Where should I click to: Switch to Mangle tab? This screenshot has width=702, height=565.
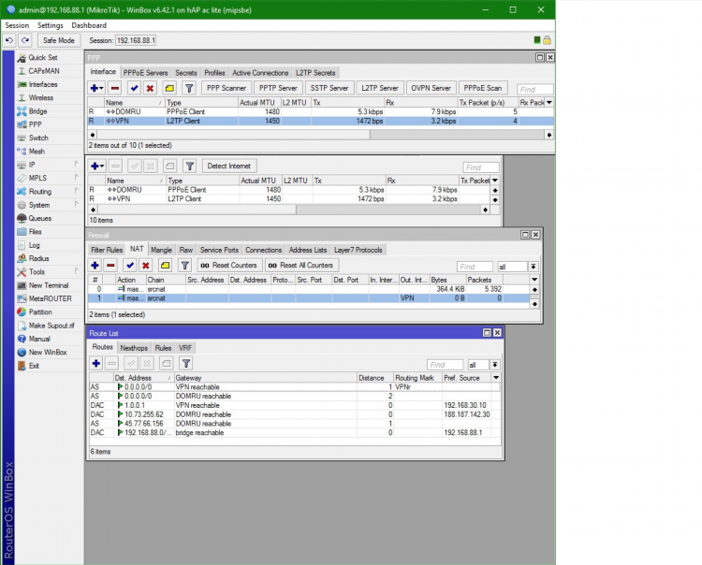pyautogui.click(x=161, y=250)
